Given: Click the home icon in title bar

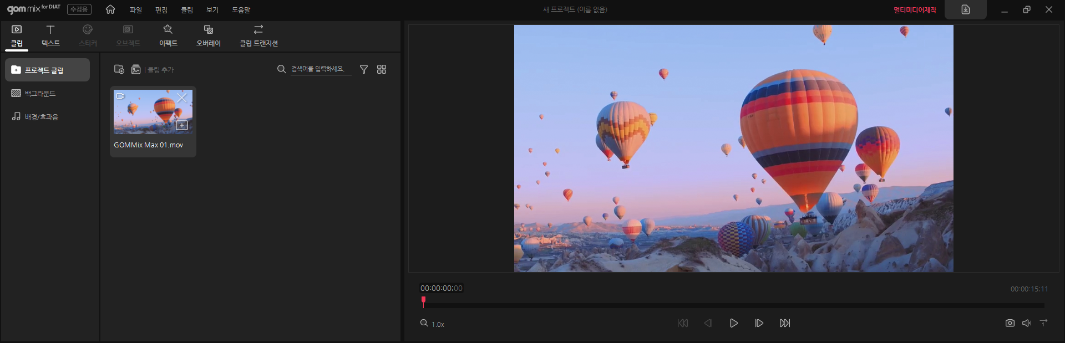Looking at the screenshot, I should click(110, 9).
